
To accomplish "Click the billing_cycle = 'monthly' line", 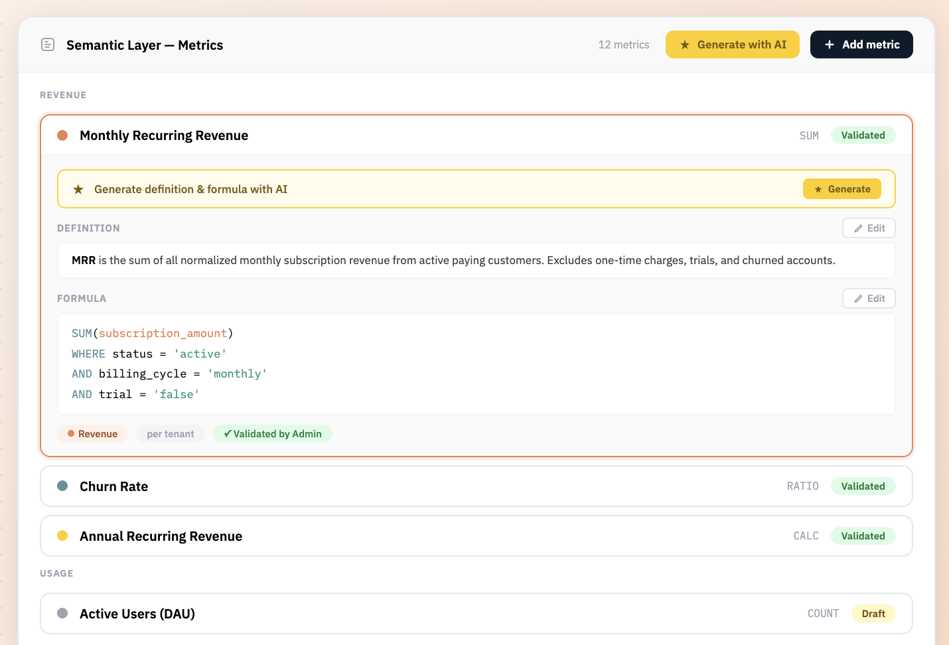I will pyautogui.click(x=169, y=374).
